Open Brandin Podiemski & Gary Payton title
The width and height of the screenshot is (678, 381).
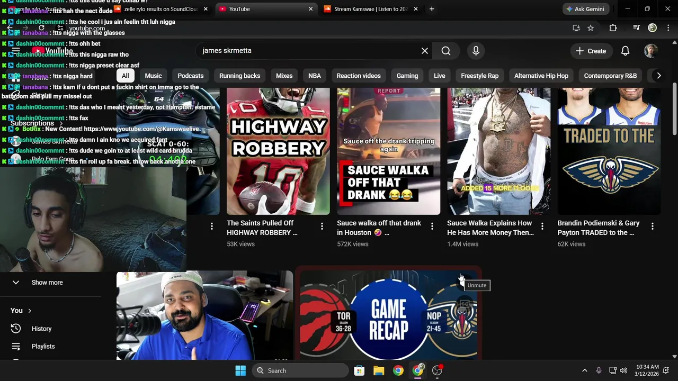coord(599,228)
